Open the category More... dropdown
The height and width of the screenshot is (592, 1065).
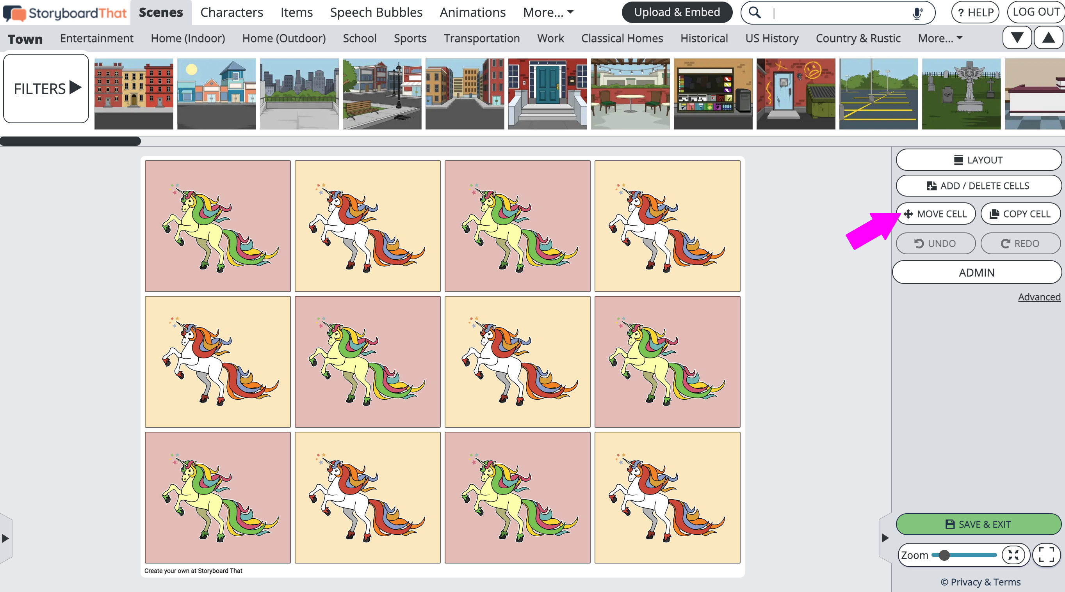940,38
